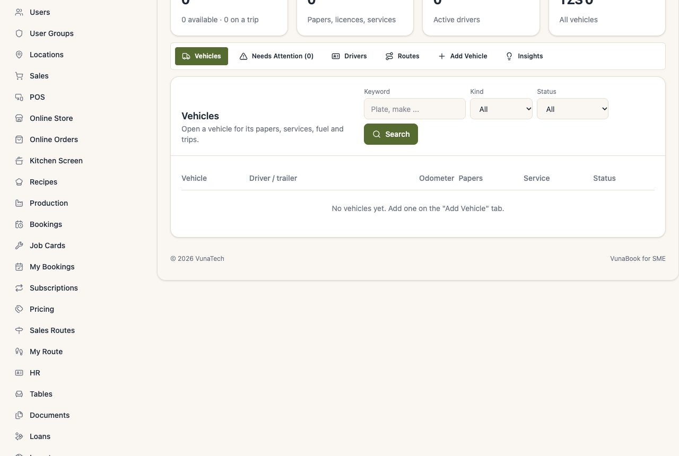Click the "© 2026 VunaTech" footer text
The image size is (679, 456).
tap(197, 259)
